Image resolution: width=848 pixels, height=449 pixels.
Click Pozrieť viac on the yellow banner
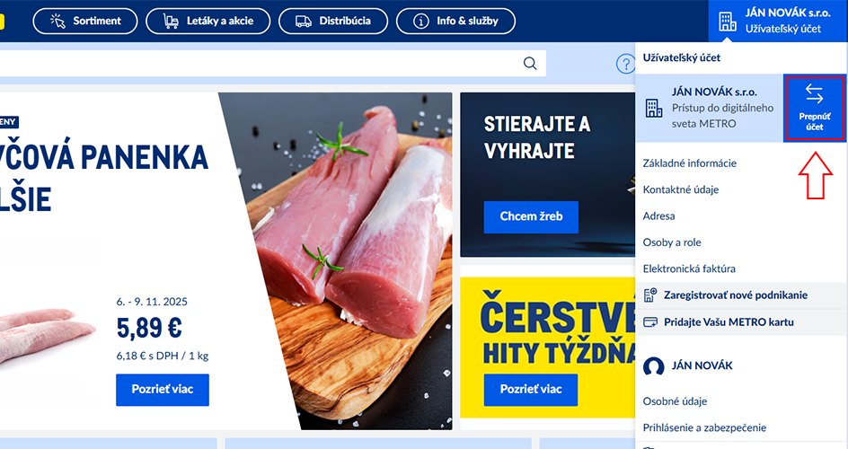click(x=531, y=390)
